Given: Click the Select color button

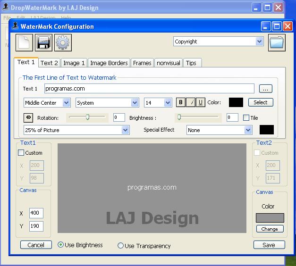Looking at the screenshot, I should [261, 102].
